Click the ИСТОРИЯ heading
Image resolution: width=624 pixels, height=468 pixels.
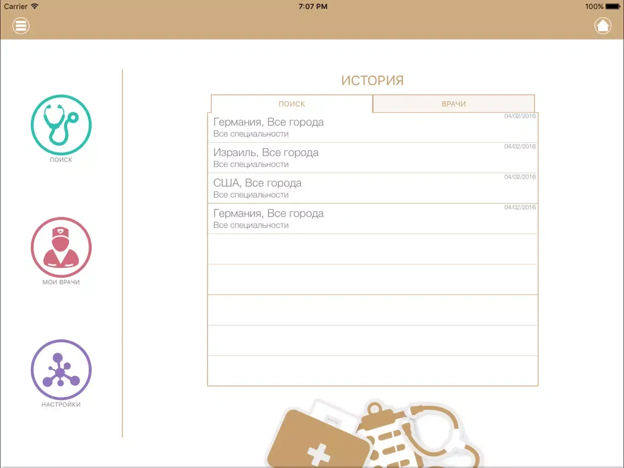tap(372, 80)
